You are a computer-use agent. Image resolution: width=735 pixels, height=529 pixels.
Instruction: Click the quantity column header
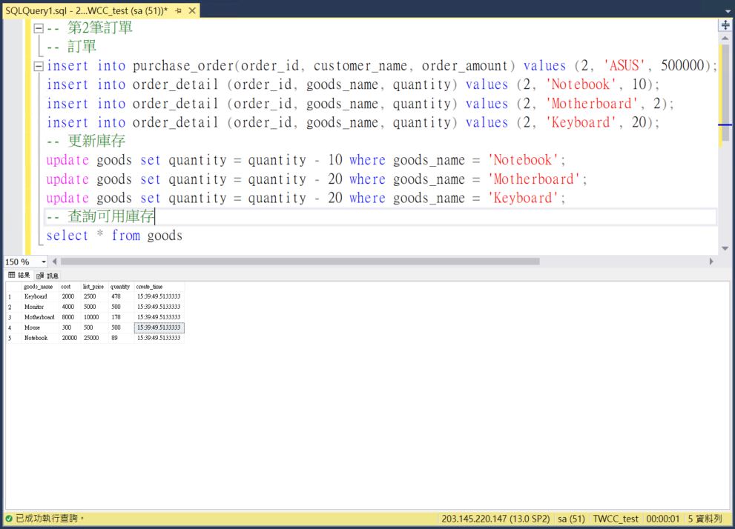click(120, 287)
